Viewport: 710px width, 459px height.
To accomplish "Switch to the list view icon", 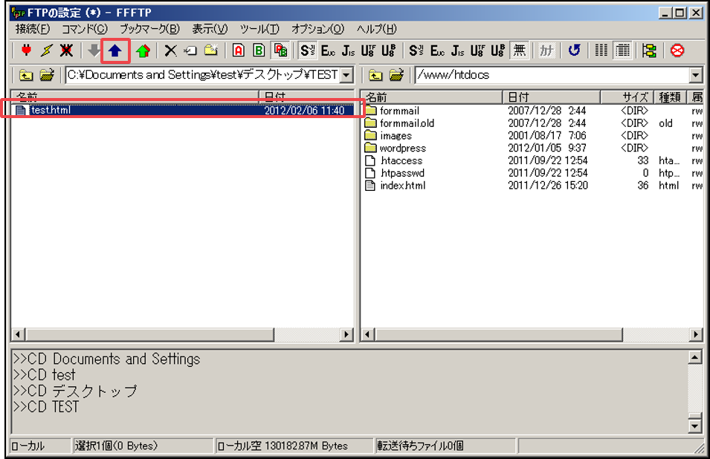I will click(x=601, y=51).
